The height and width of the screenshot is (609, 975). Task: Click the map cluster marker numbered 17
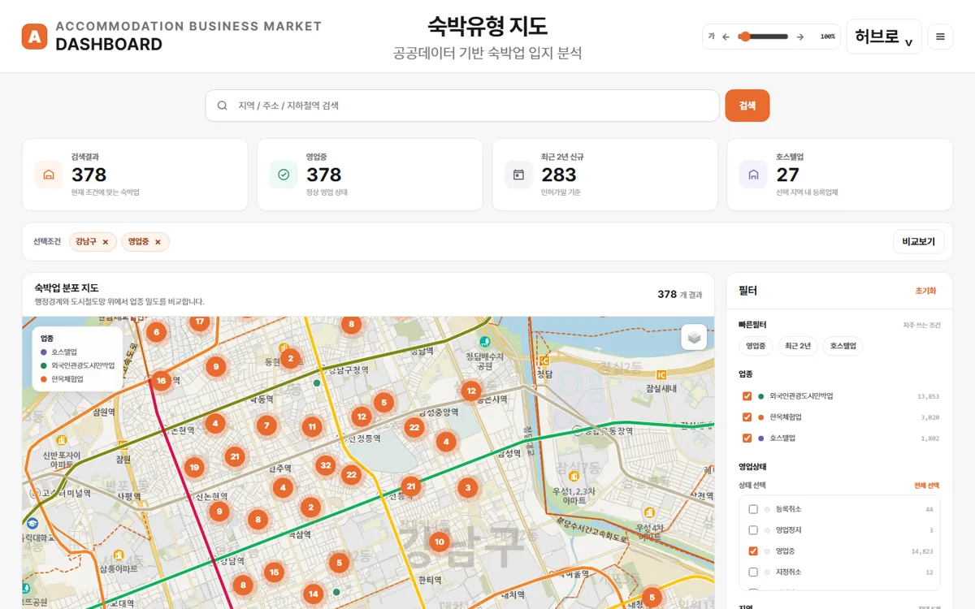point(199,322)
